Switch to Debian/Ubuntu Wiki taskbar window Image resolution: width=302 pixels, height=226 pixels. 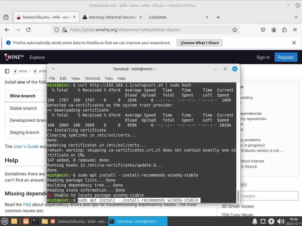(79, 221)
